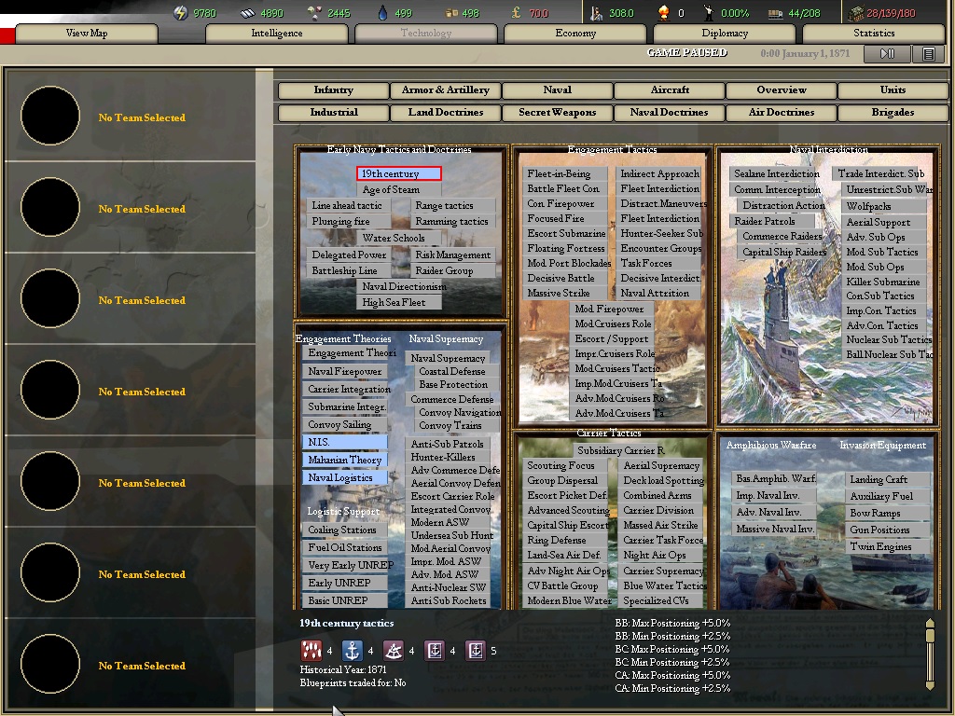The height and width of the screenshot is (716, 955).
Task: Open the game menu list icon
Action: [928, 54]
